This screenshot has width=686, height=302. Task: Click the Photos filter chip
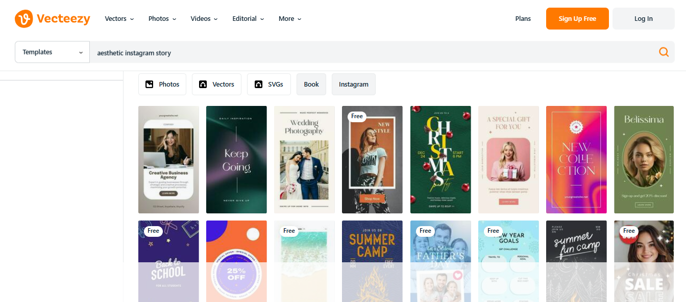[162, 85]
